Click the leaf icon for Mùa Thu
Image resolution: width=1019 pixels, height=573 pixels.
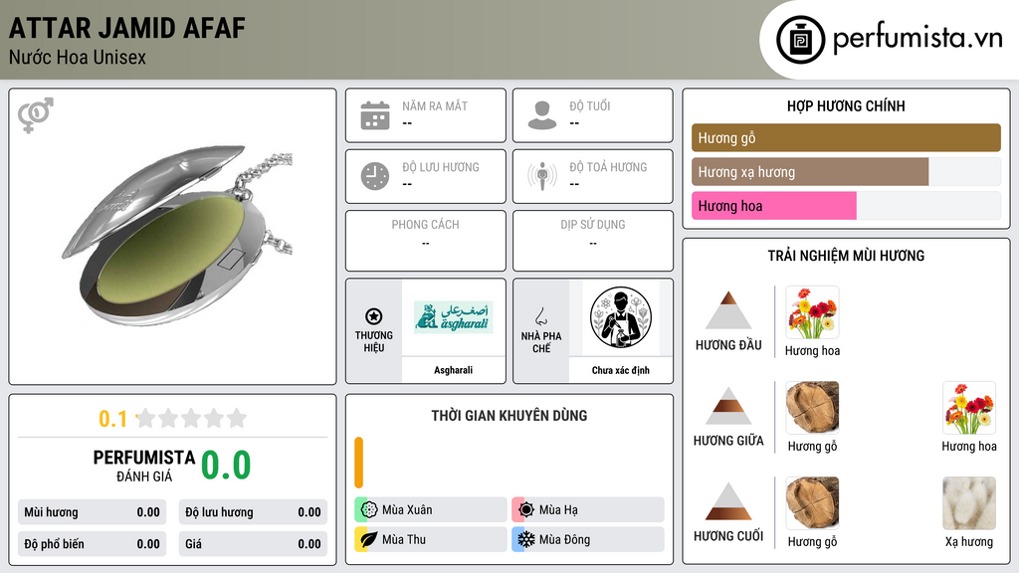(x=368, y=539)
